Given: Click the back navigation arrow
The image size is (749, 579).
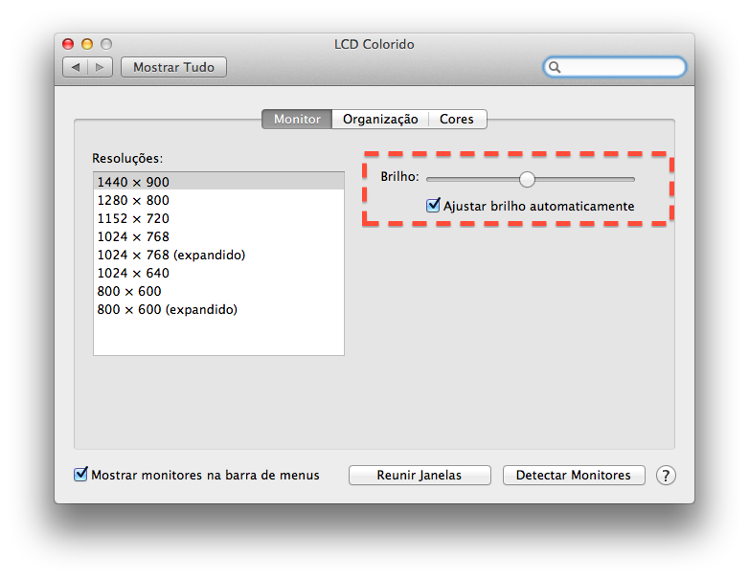Looking at the screenshot, I should [76, 67].
